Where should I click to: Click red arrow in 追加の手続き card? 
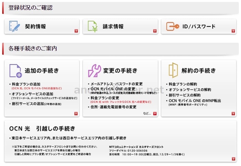click(76, 114)
